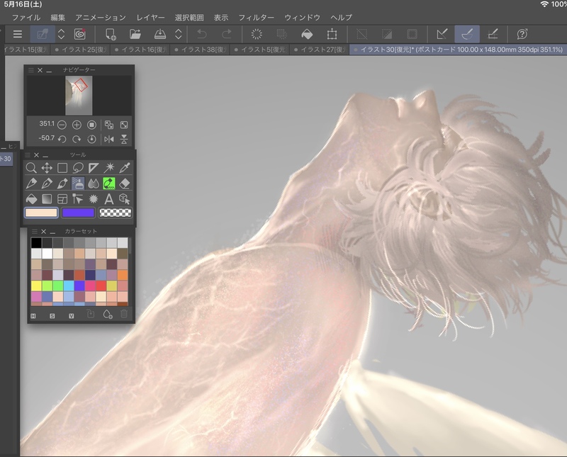The width and height of the screenshot is (567, 457).
Task: Open the Color Set palette menu
Action: 35,232
